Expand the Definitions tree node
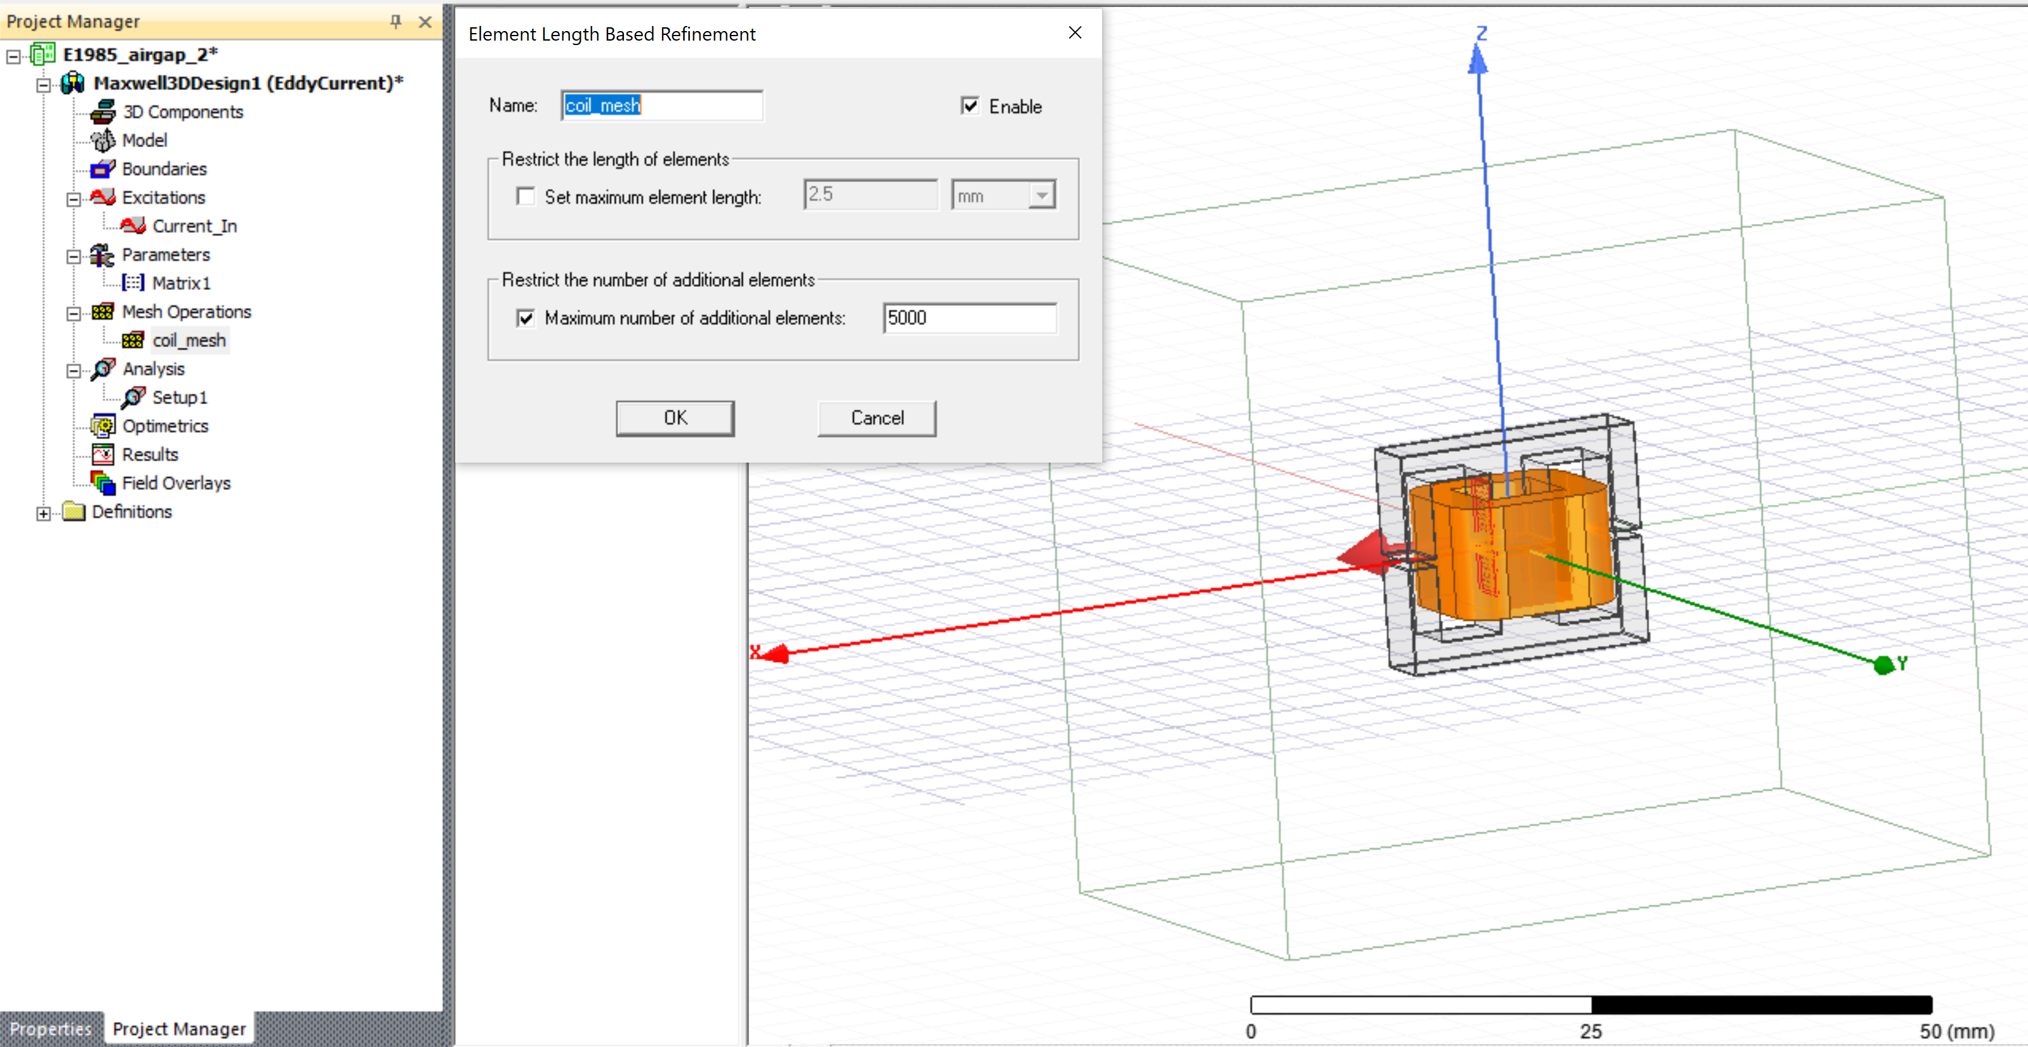Screen dimensions: 2028x1047 pos(43,513)
